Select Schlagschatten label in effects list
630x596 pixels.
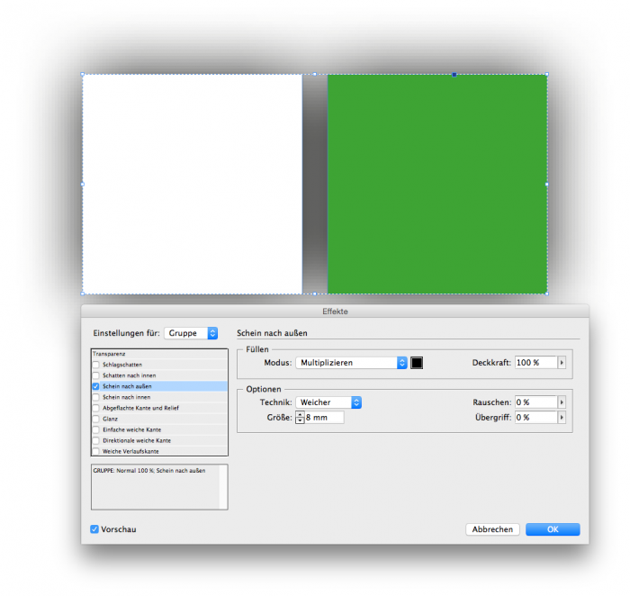coord(122,365)
